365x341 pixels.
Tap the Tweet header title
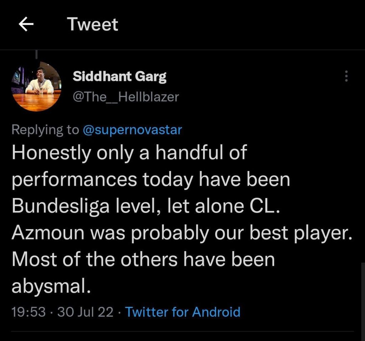pos(93,25)
